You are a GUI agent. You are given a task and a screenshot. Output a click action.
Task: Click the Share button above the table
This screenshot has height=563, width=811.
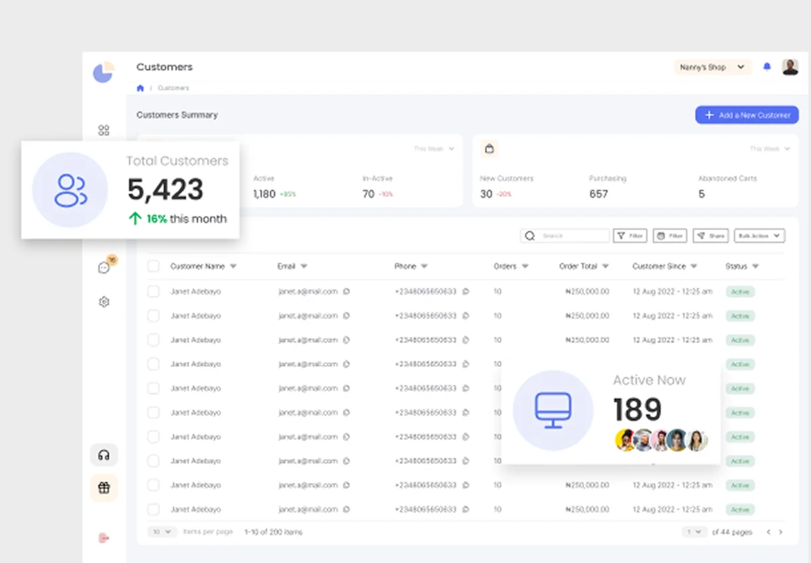(710, 236)
